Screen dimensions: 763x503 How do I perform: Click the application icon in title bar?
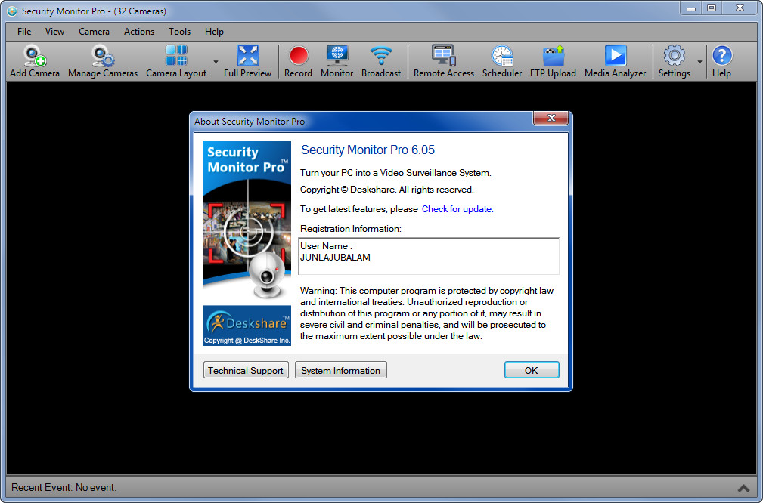(x=11, y=11)
